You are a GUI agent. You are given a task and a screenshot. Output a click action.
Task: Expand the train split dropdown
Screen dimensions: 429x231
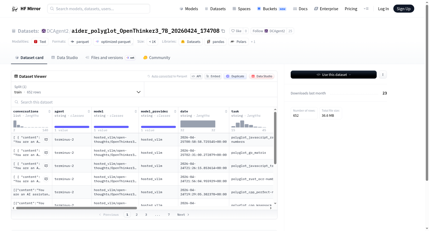click(x=78, y=89)
